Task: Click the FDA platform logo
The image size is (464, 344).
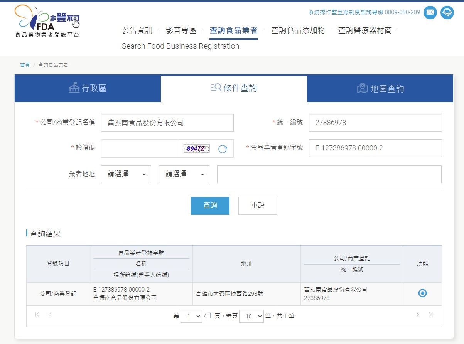Action: (47, 22)
